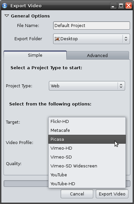This screenshot has height=204, width=134.
Task: Click the Cancel button
Action: (77, 194)
